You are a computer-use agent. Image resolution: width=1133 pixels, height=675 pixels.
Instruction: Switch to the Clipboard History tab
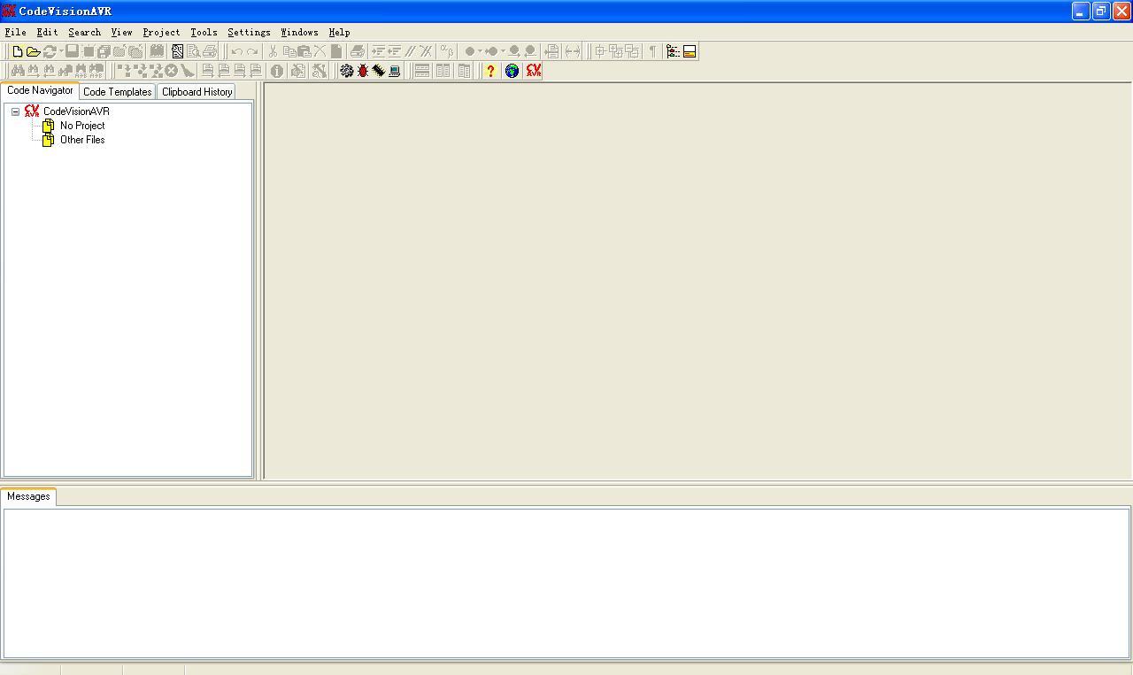[x=197, y=92]
